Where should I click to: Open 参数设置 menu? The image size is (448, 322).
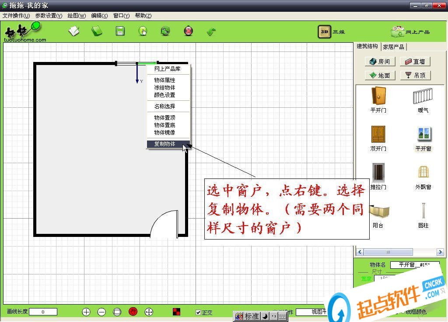pos(49,16)
